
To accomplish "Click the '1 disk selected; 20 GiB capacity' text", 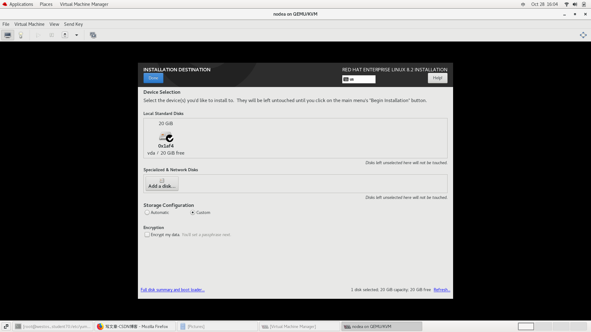I will 380,290.
